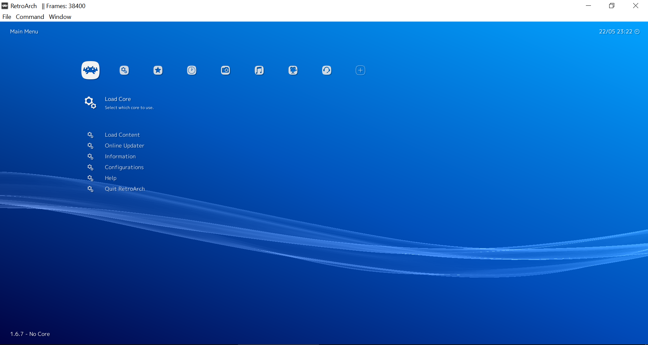Open the File menu
The image size is (648, 345).
[x=7, y=17]
